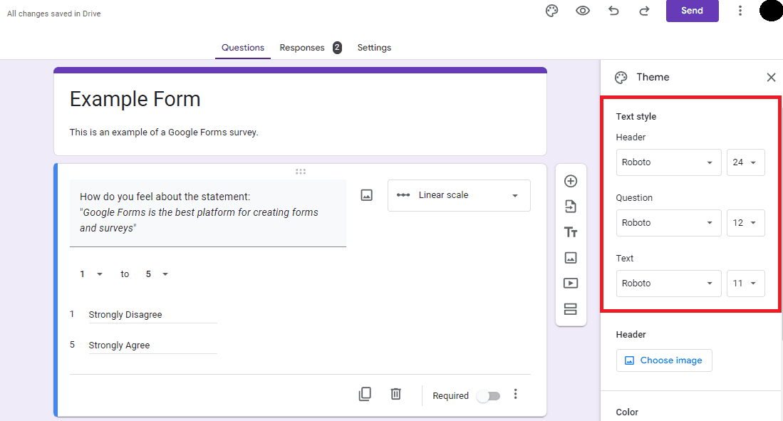Grab the question drag handle
The image size is (783, 421).
(300, 171)
